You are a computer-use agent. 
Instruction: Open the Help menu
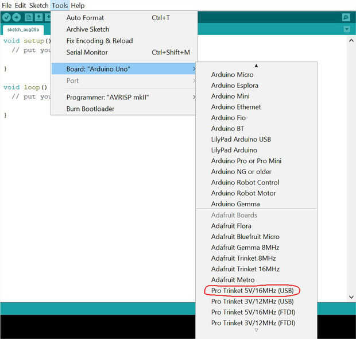pos(78,5)
